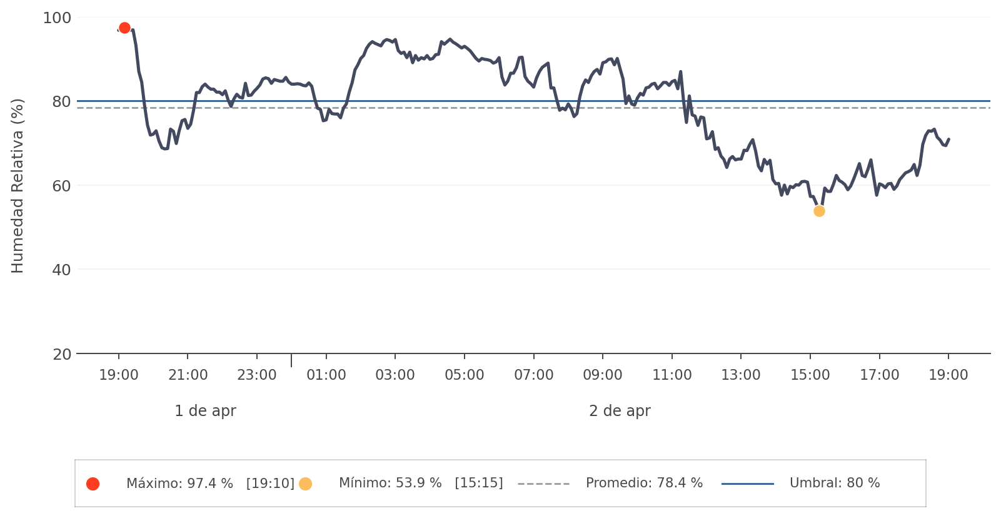Click the 20 label on the humidity axis

(61, 354)
